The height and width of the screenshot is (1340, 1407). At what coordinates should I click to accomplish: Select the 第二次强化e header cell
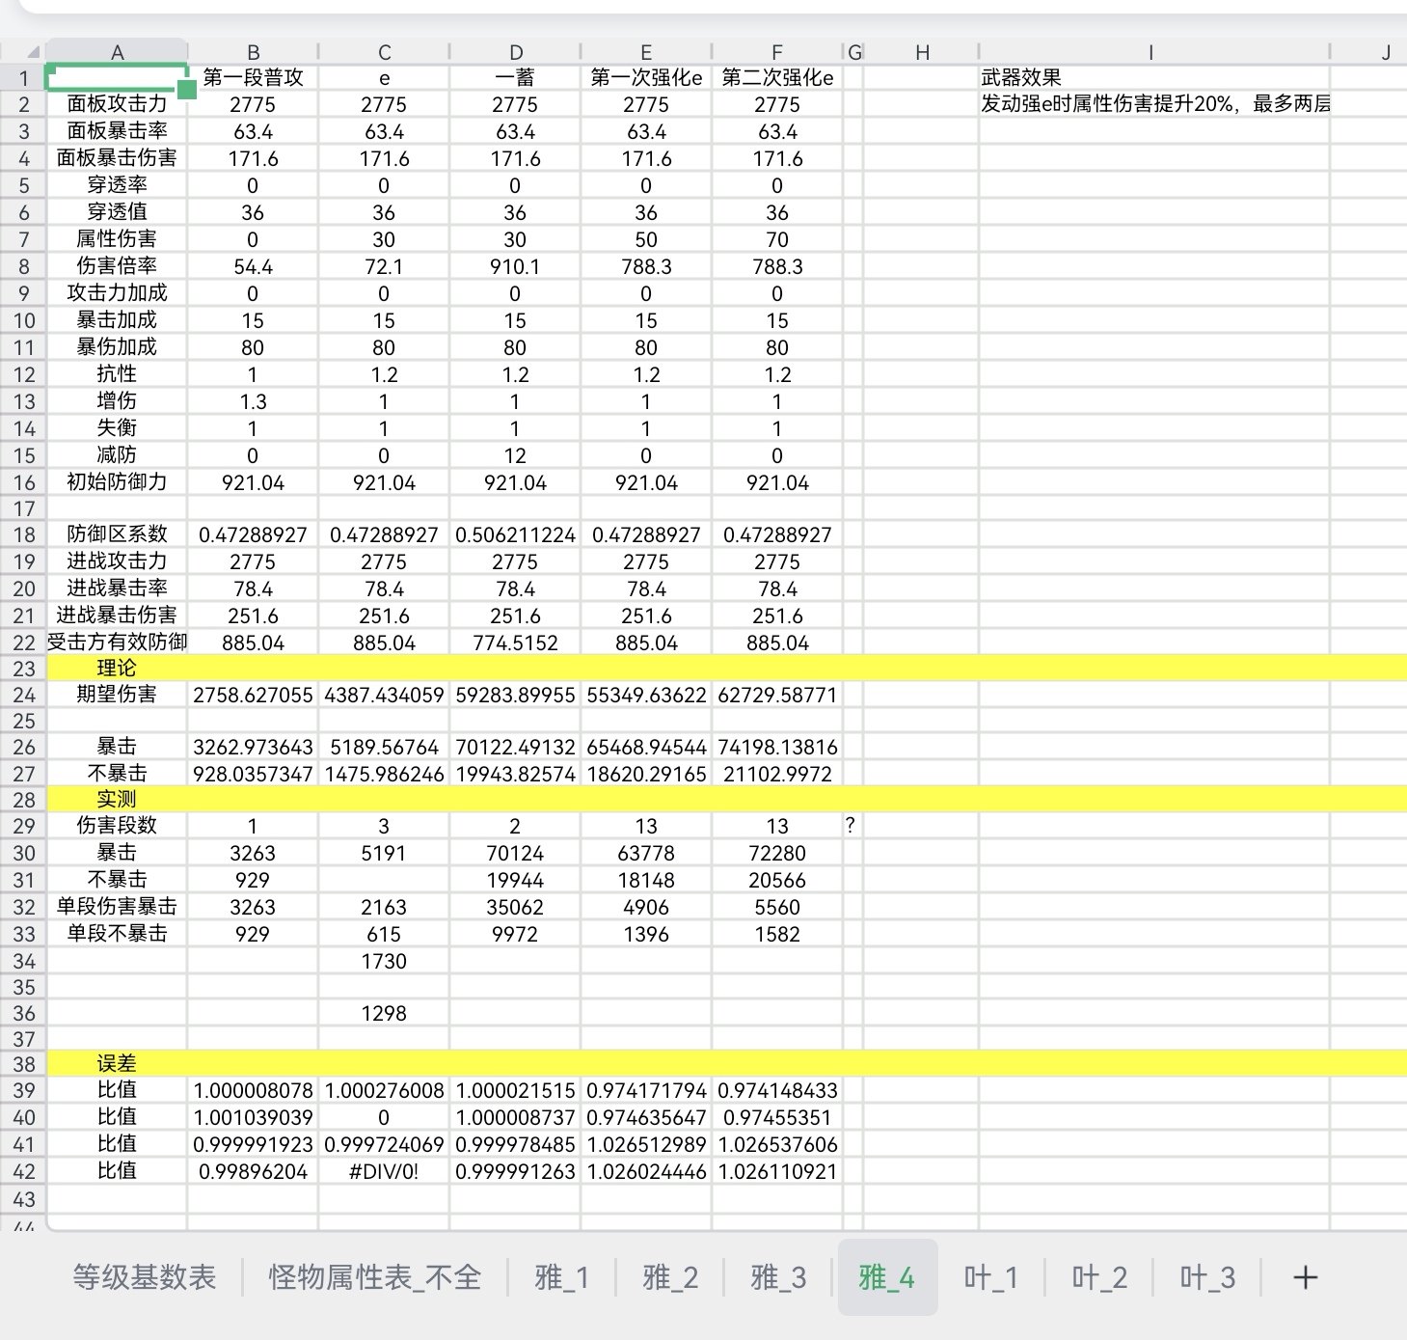click(777, 78)
